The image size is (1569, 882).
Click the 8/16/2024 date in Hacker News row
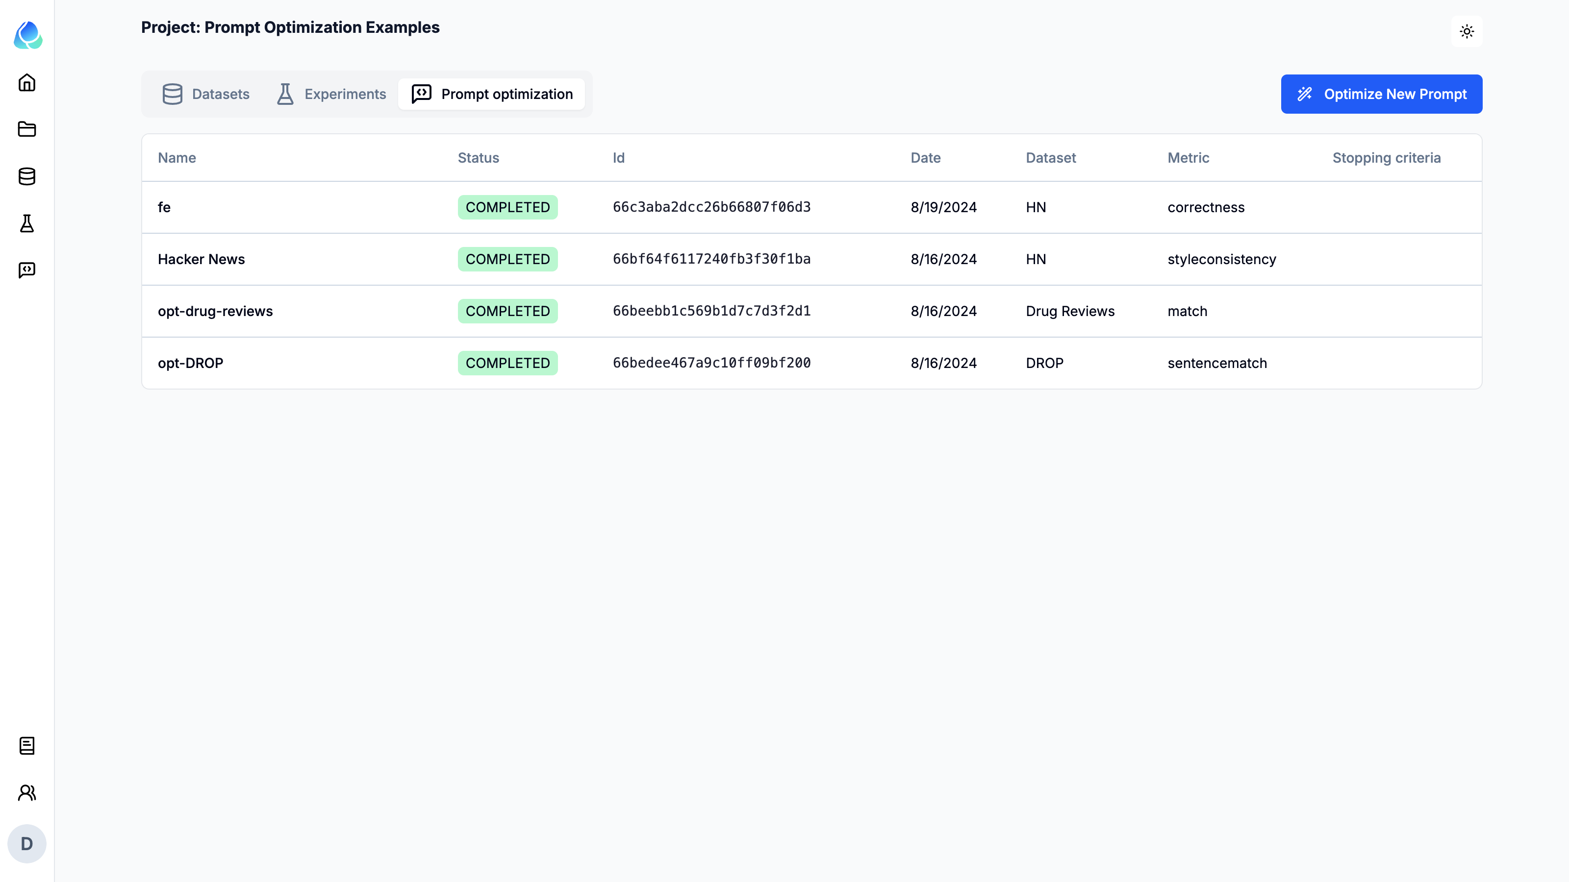(943, 259)
